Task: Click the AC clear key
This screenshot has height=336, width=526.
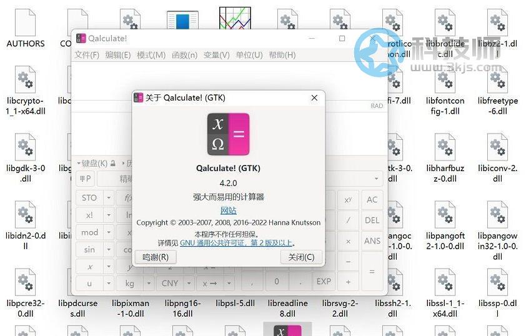Action: (x=372, y=200)
